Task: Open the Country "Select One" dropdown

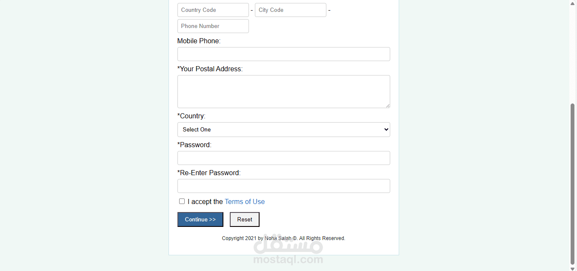Action: point(284,129)
